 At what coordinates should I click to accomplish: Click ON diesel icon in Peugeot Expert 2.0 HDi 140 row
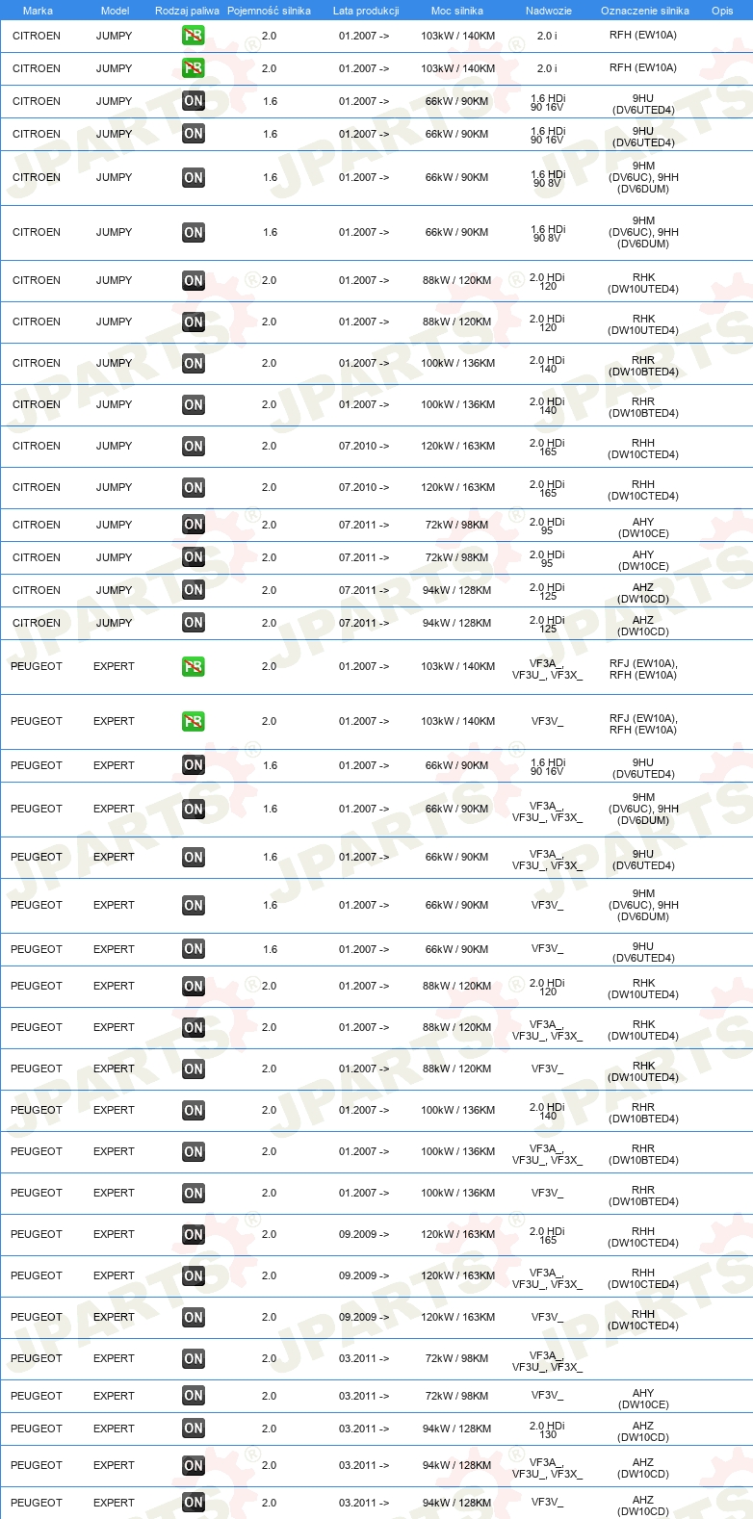coord(194,1110)
